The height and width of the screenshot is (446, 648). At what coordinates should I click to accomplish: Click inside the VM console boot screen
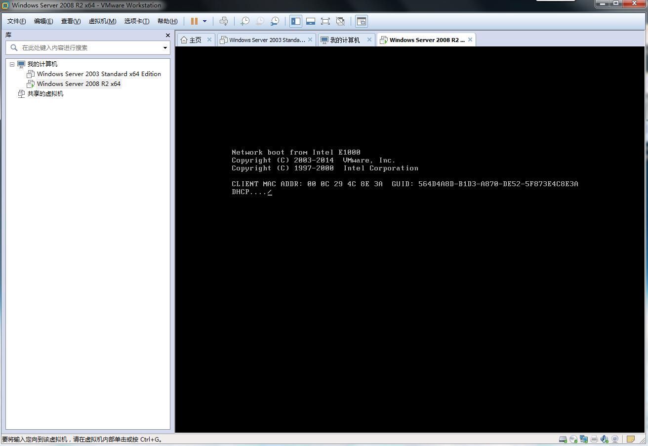(410, 240)
